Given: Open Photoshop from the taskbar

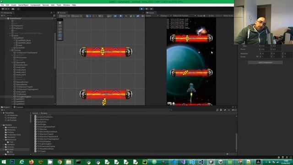Looking at the screenshot, I should click(x=12, y=162).
